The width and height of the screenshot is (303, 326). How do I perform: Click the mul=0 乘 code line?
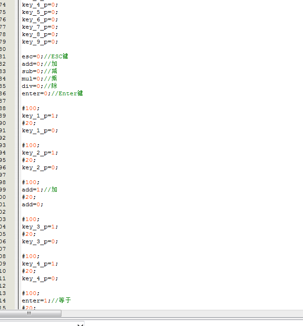tap(39, 79)
